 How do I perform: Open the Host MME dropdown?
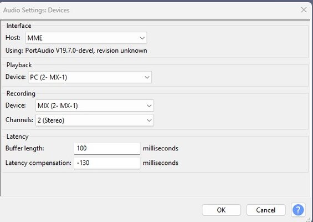click(86, 38)
